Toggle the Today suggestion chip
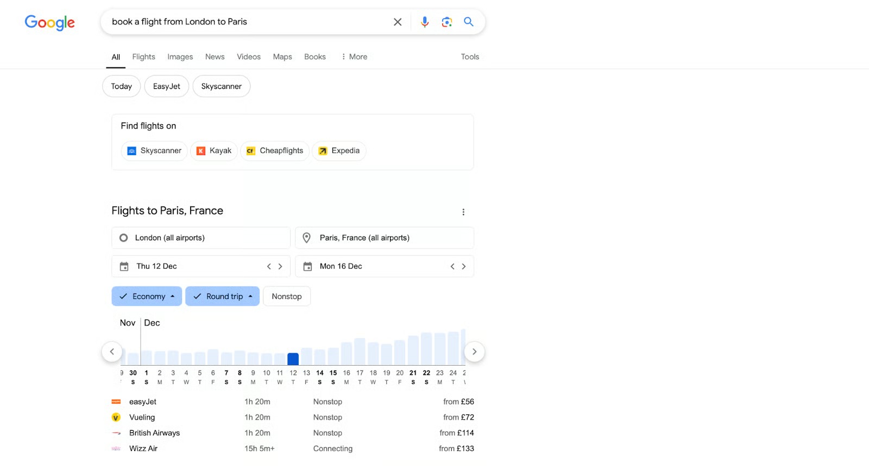Screen dimensions: 869x466 (121, 86)
